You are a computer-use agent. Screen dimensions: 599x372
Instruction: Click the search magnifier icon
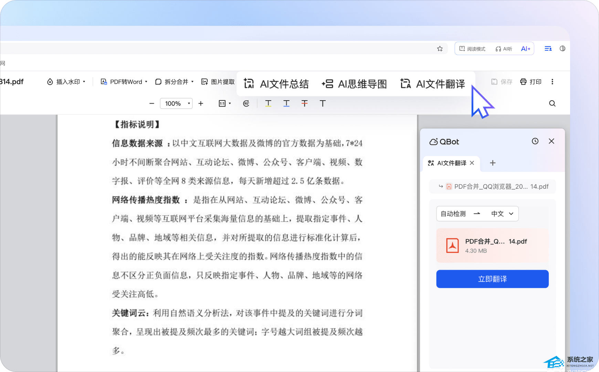point(552,103)
